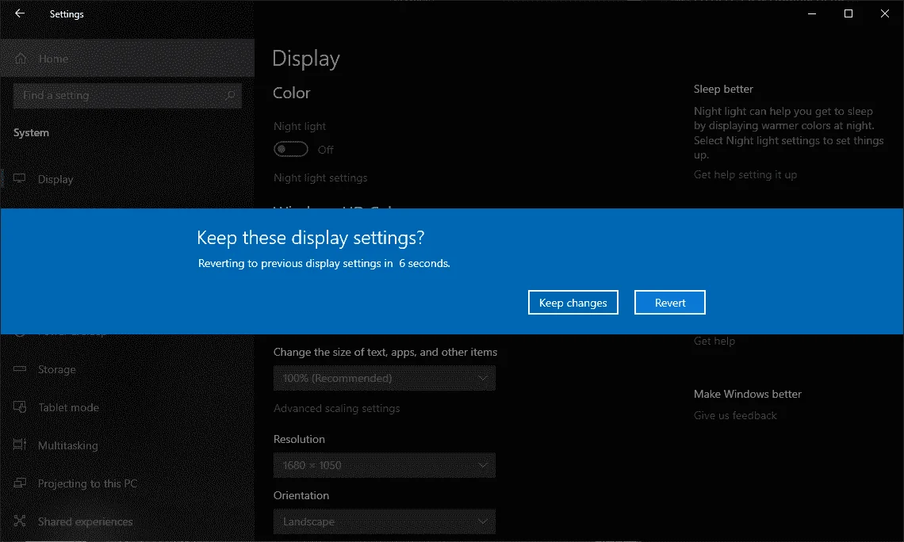Click the Storage drive icon

(x=20, y=369)
